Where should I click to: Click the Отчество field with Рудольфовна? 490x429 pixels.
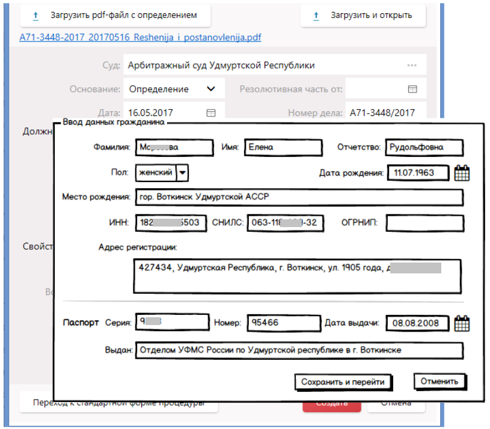pyautogui.click(x=424, y=147)
